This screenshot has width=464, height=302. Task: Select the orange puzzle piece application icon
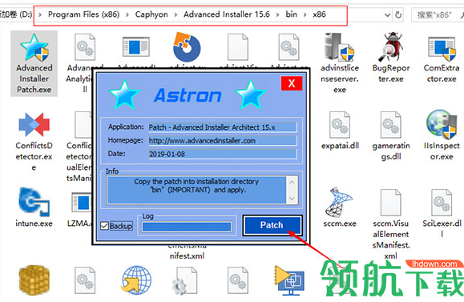pyautogui.click(x=187, y=46)
